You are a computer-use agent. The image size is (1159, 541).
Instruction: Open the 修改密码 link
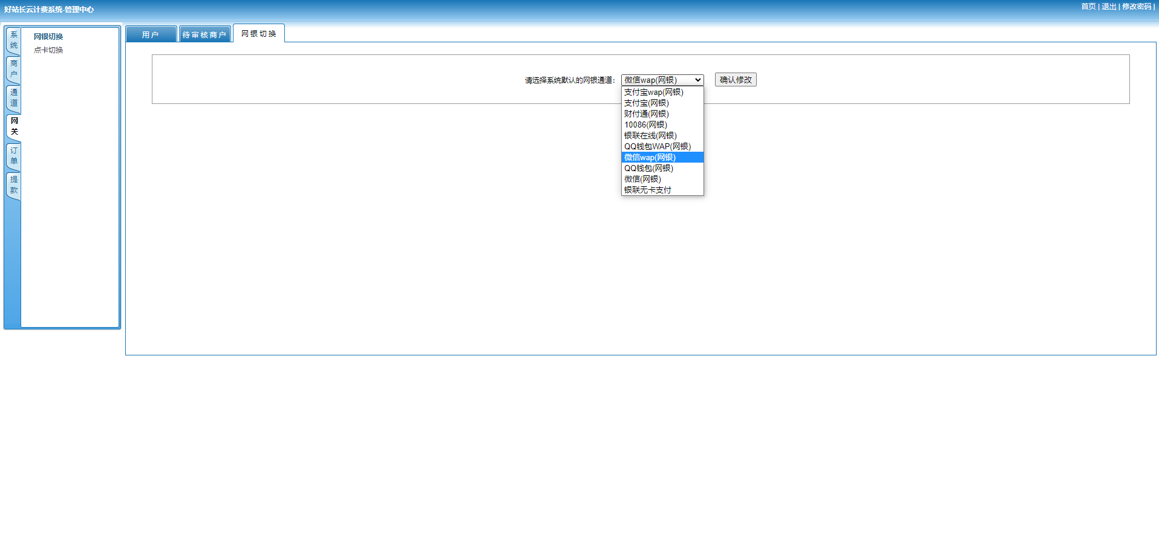click(1137, 7)
